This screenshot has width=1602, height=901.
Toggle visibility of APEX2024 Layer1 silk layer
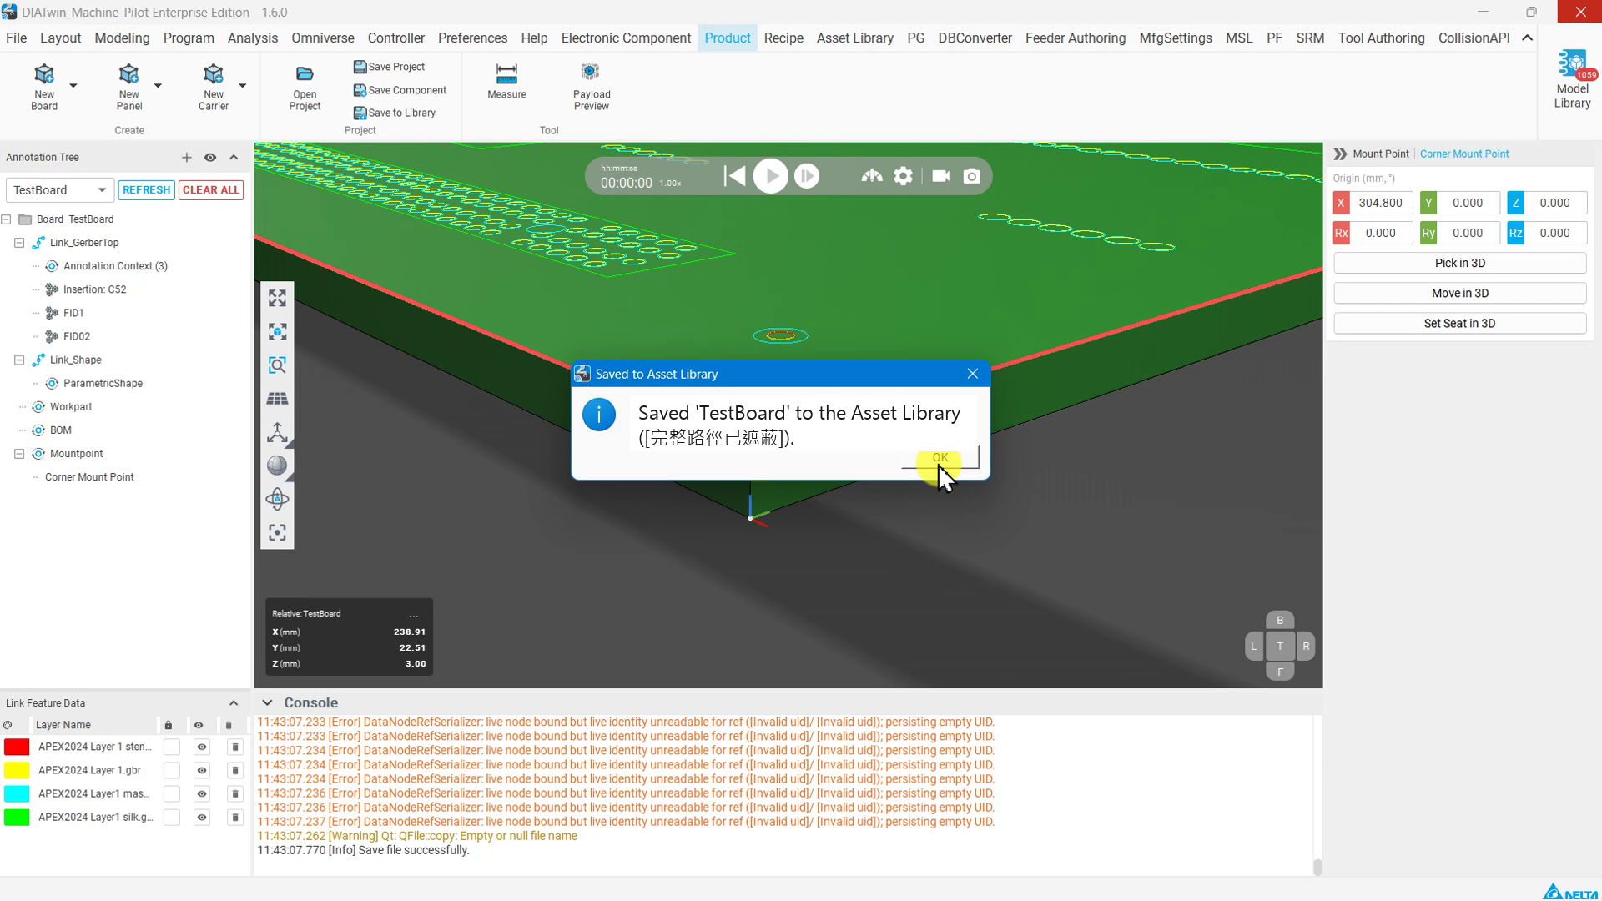[x=201, y=818]
